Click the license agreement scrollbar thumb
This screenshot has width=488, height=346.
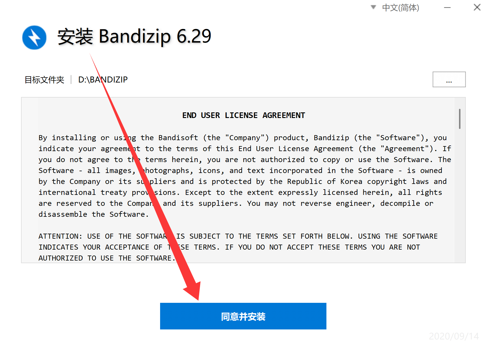(x=460, y=119)
